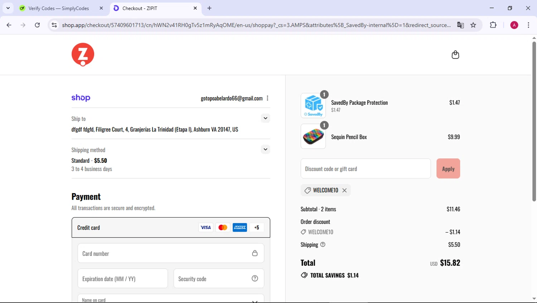
Task: Go forward in browser history
Action: (x=23, y=25)
